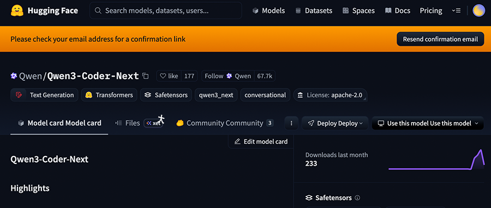Open the Qwen organization link
The width and height of the screenshot is (491, 208).
pyautogui.click(x=31, y=76)
